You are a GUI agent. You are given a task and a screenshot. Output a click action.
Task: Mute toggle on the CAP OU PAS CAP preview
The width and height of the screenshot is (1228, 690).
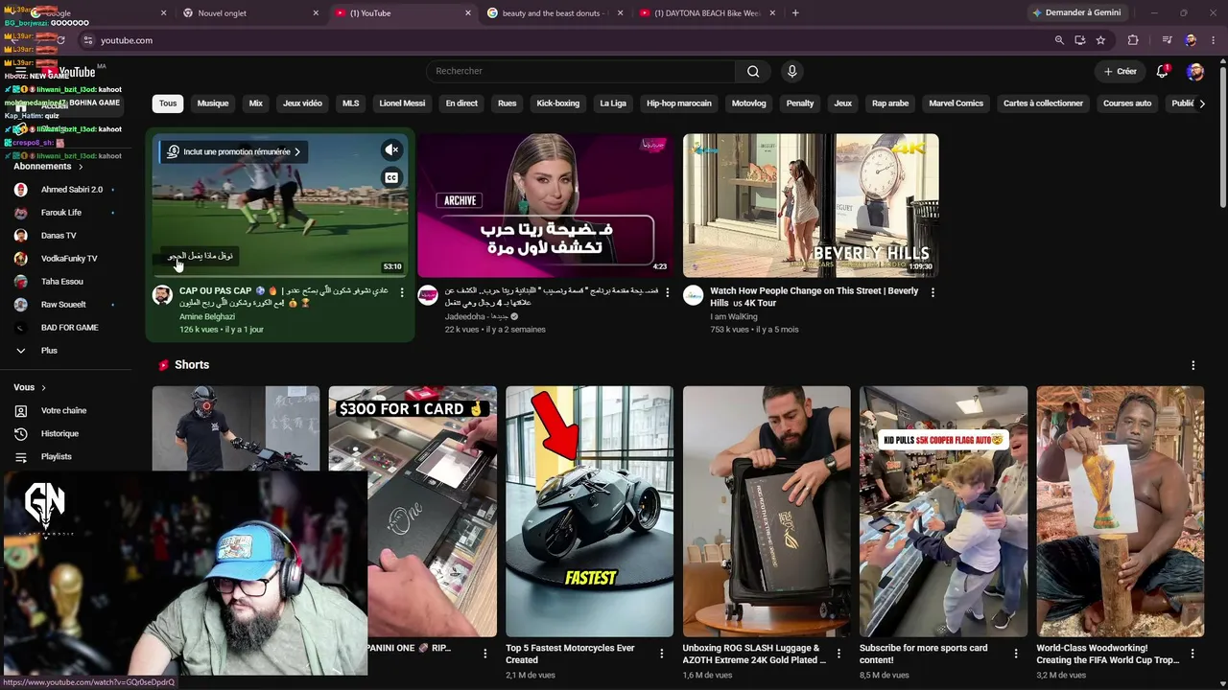click(x=391, y=149)
